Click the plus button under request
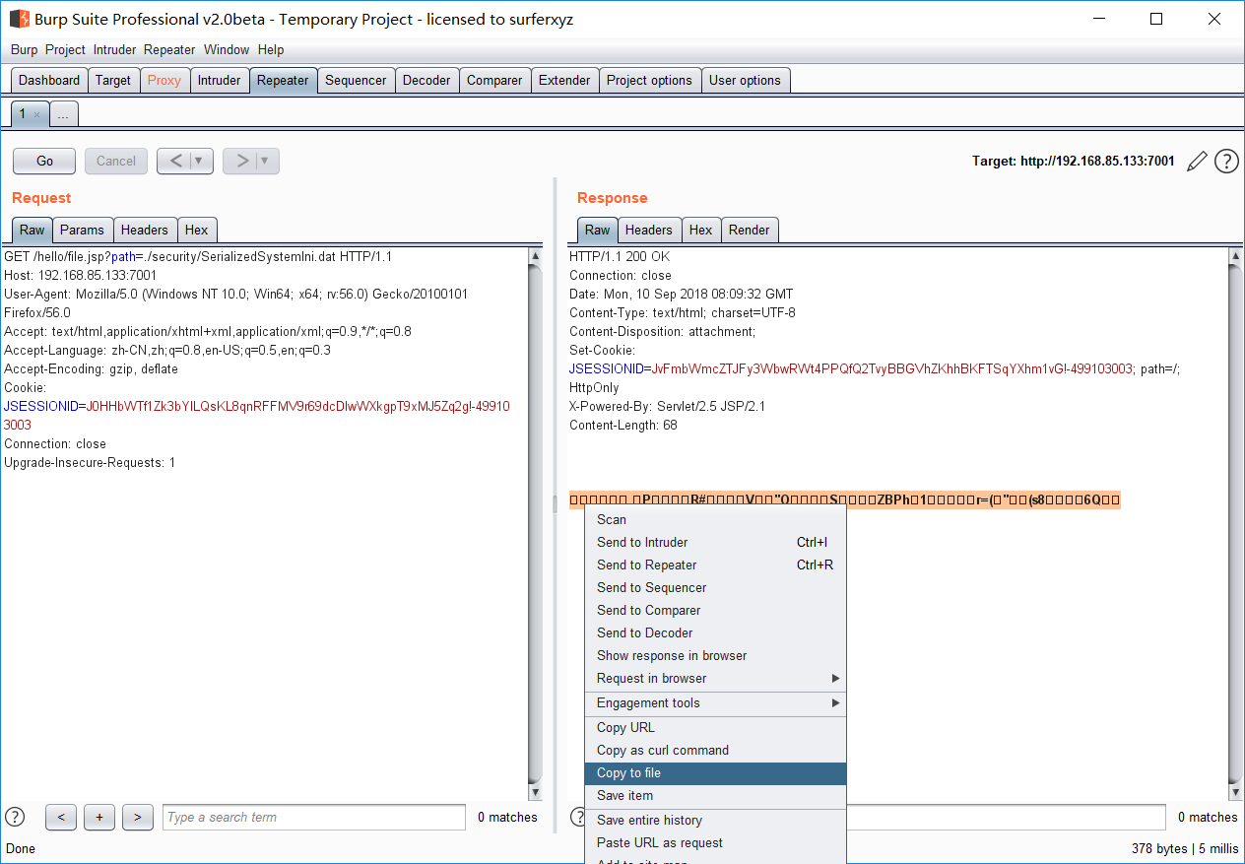The image size is (1245, 864). [x=99, y=817]
